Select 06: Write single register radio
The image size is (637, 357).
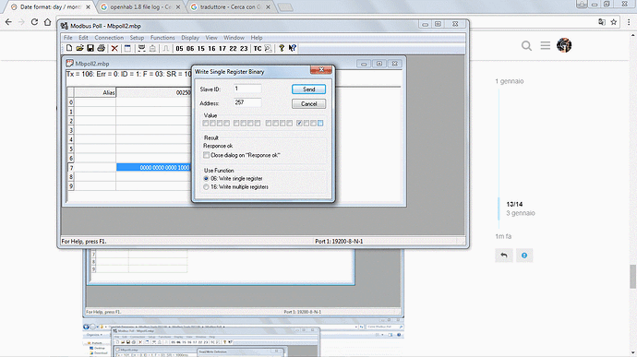[x=206, y=179]
